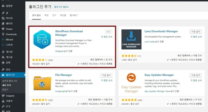The height and width of the screenshot is (112, 208).
Task: Click 지금 설치 for Easy Updates Manager
Action: (196, 75)
